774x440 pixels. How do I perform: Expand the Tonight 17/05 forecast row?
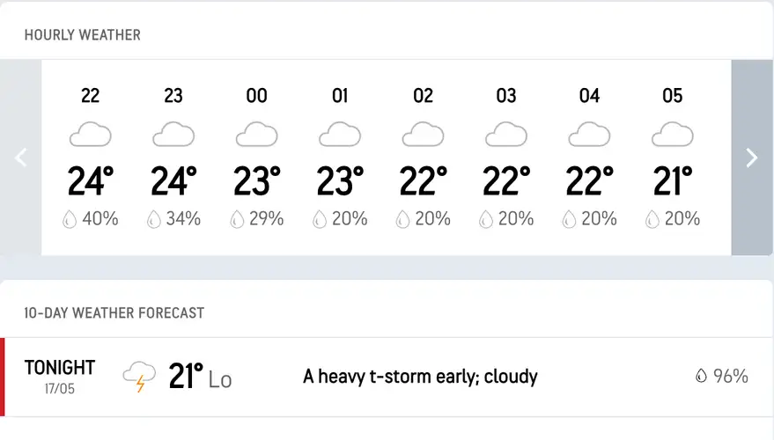pyautogui.click(x=387, y=377)
